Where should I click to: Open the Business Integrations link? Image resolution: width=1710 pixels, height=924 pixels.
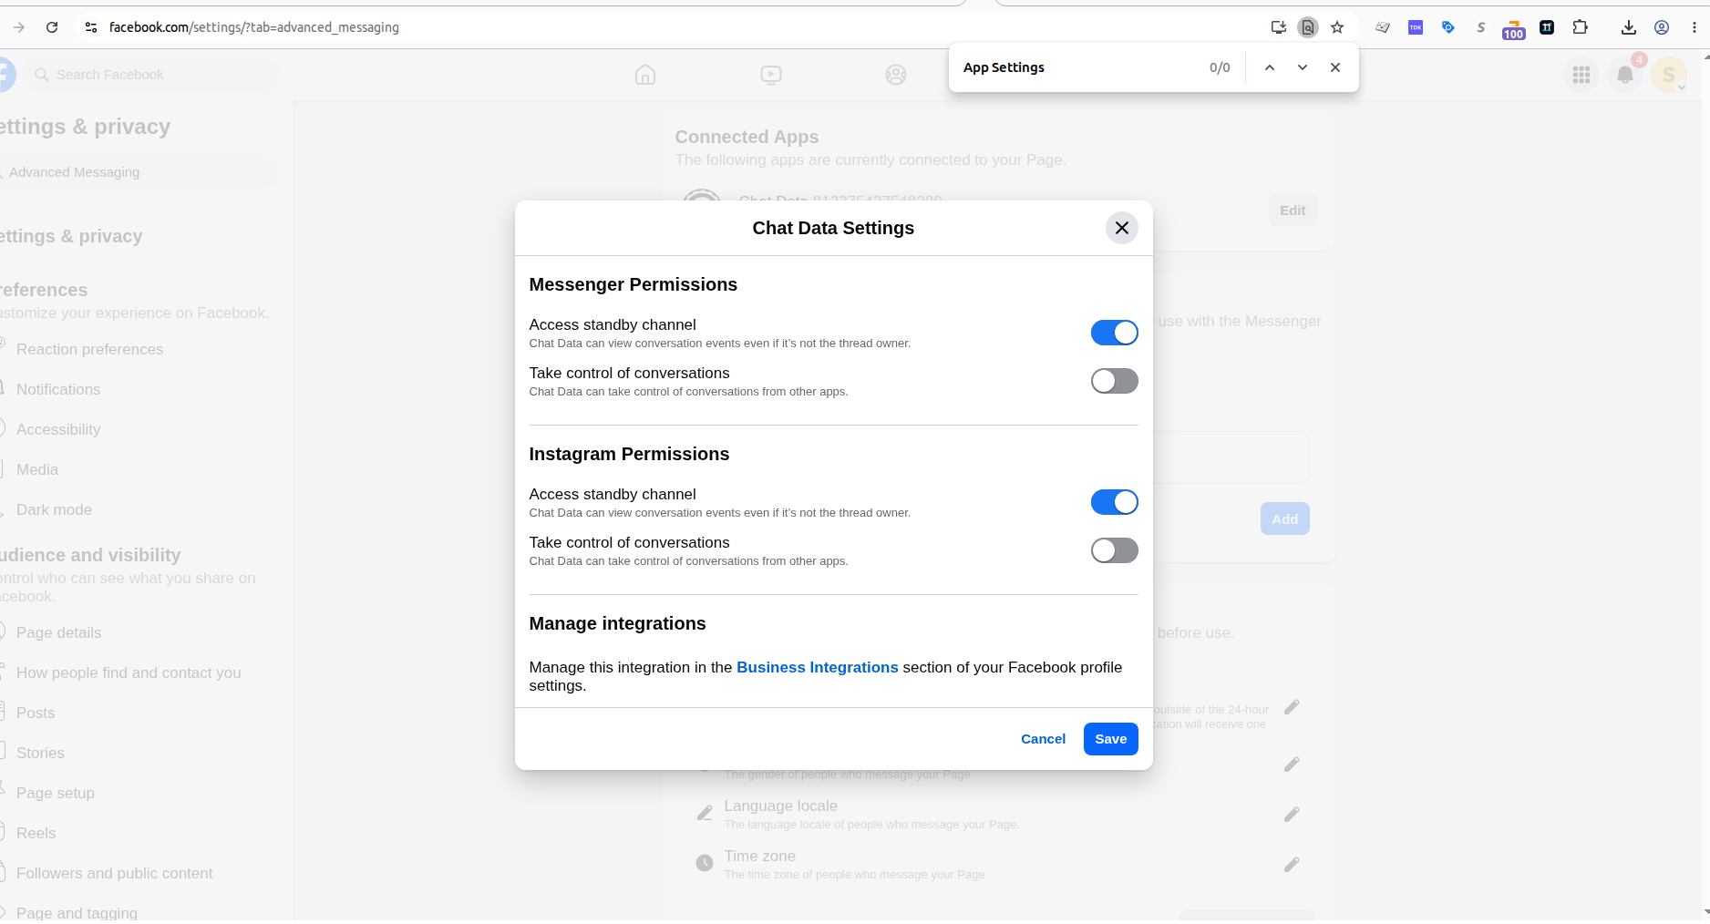(817, 667)
